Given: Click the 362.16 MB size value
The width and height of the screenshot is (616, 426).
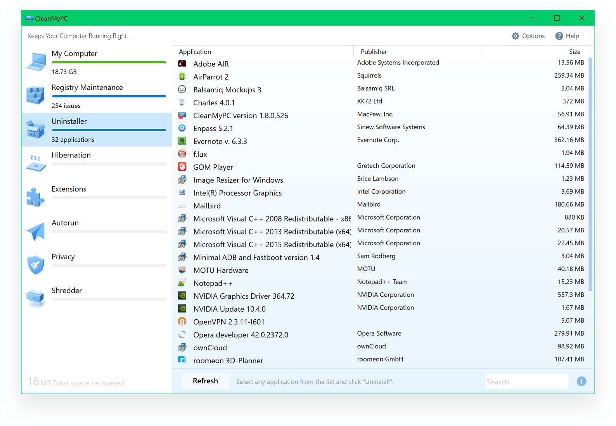Looking at the screenshot, I should pos(569,140).
